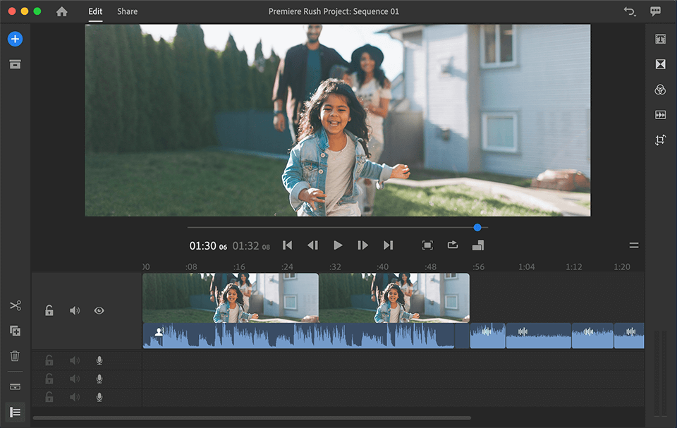Screen dimensions: 677x428
Task: Open the Color effects panel
Action: pyautogui.click(x=660, y=90)
